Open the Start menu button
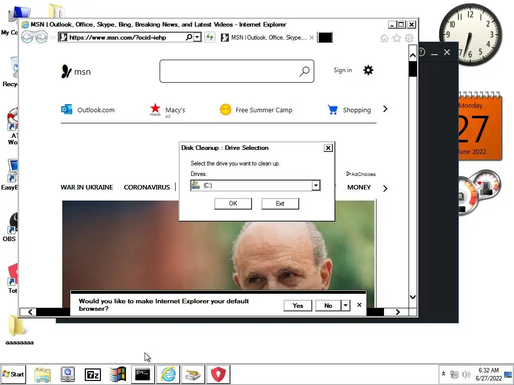This screenshot has height=385, width=514. click(13, 374)
